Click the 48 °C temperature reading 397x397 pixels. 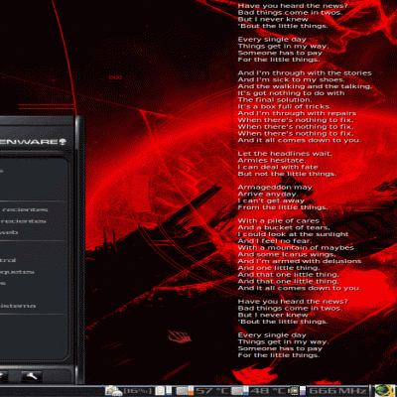(x=268, y=391)
